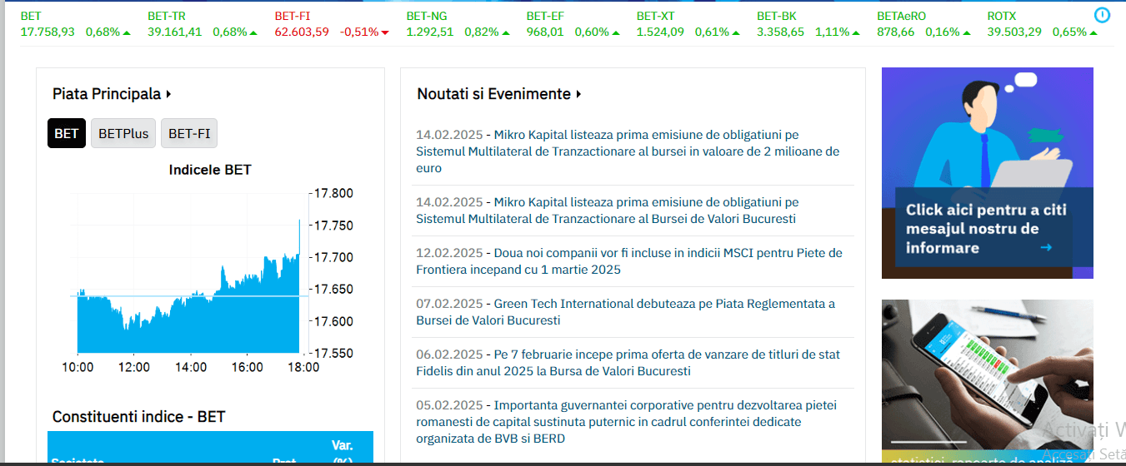Click the ROTX value 39.503,29
The height and width of the screenshot is (466, 1126).
[1014, 32]
